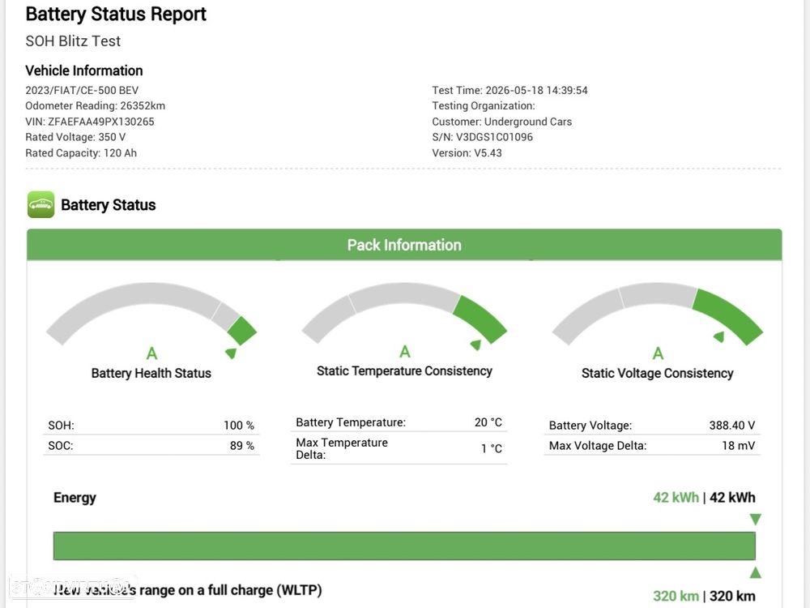
Task: Click the Customer Underground Cars text
Action: coord(502,122)
